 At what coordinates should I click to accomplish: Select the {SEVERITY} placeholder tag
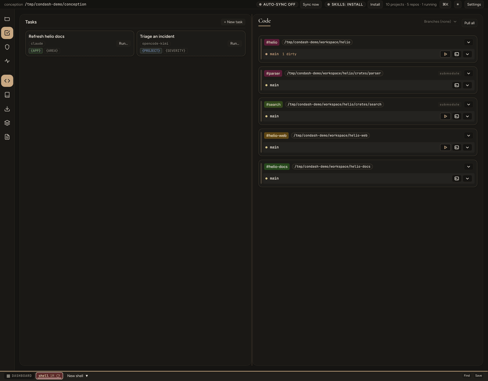click(175, 51)
